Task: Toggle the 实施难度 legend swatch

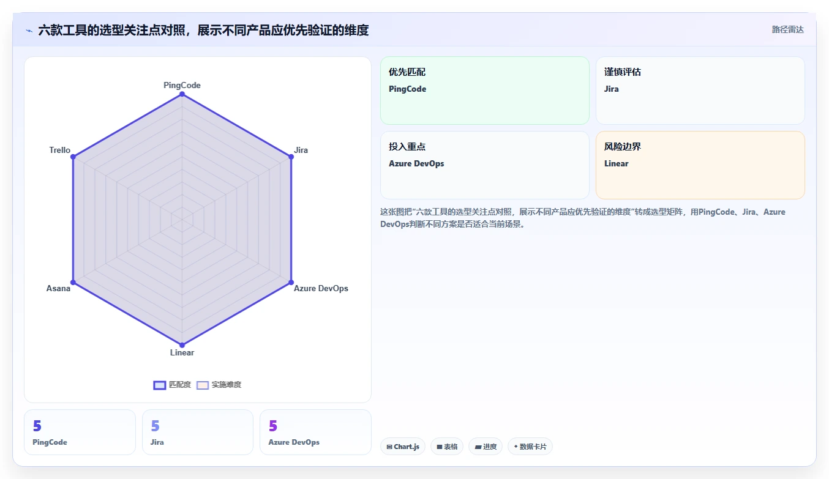Action: tap(203, 385)
